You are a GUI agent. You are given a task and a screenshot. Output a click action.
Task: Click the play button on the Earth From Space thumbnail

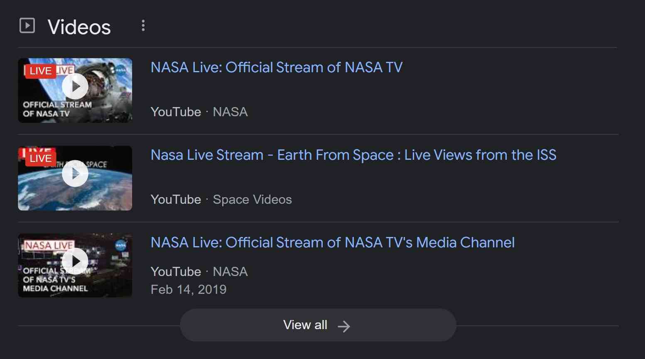[x=75, y=173]
